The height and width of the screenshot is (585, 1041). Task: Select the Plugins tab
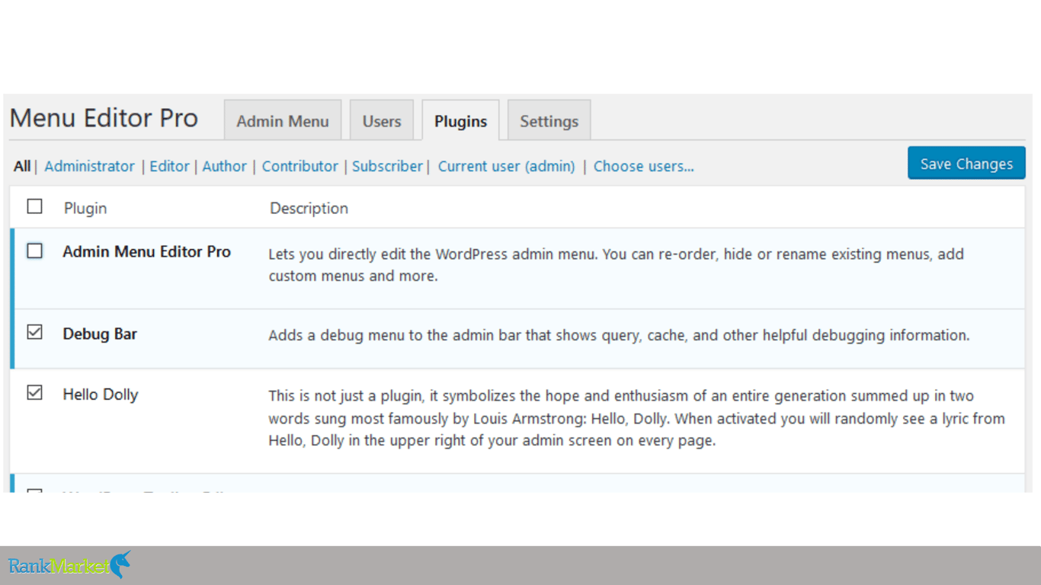(460, 120)
